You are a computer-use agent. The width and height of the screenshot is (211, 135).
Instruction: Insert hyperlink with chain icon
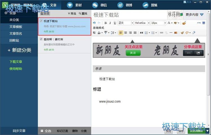click(x=161, y=33)
